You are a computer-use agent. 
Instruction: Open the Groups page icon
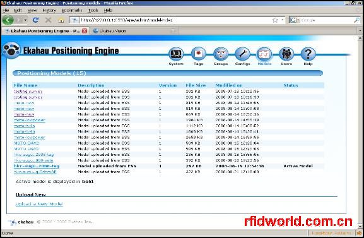click(x=221, y=54)
